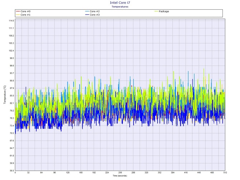Click the 448 x-axis tick label
The width and height of the screenshot is (240, 180).
(x=199, y=172)
